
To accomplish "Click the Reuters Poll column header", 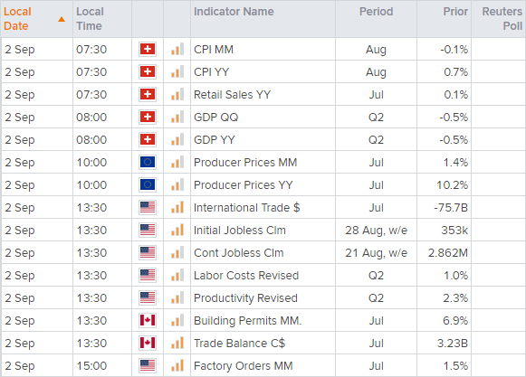I will tap(502, 19).
